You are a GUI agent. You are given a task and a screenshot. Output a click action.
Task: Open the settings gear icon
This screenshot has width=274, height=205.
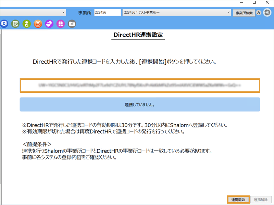tap(267, 13)
